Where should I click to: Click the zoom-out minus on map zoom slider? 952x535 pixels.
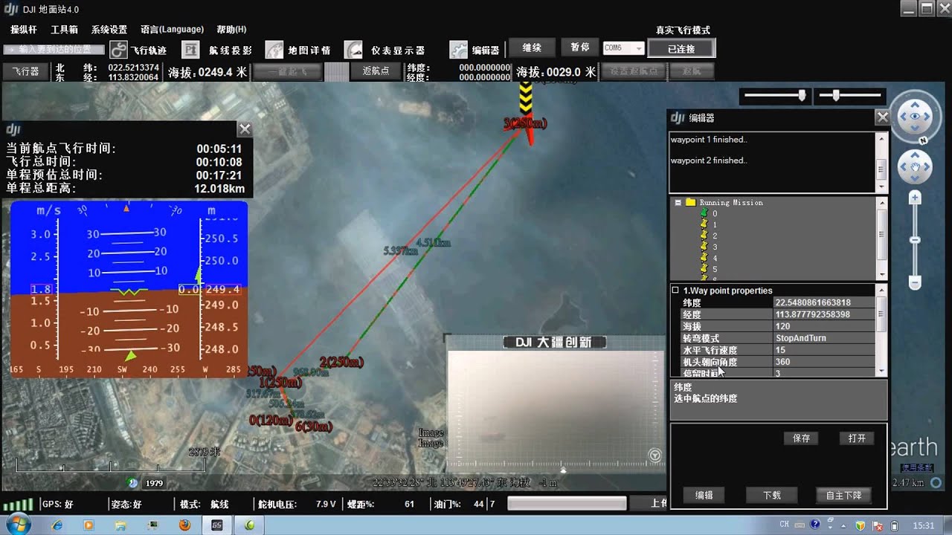point(916,282)
